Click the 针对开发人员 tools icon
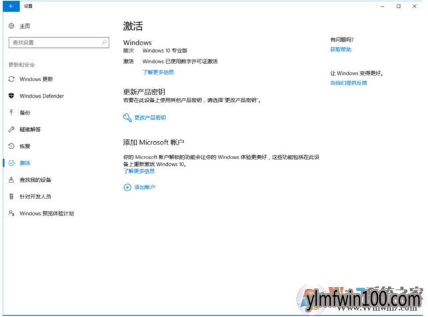The height and width of the screenshot is (317, 428). (x=11, y=196)
